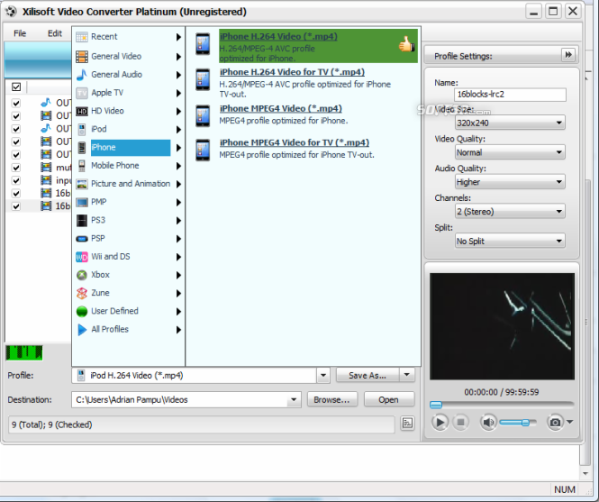This screenshot has width=599, height=502.
Task: Uncheck the fourth row OUT video checkbox
Action: (x=16, y=141)
